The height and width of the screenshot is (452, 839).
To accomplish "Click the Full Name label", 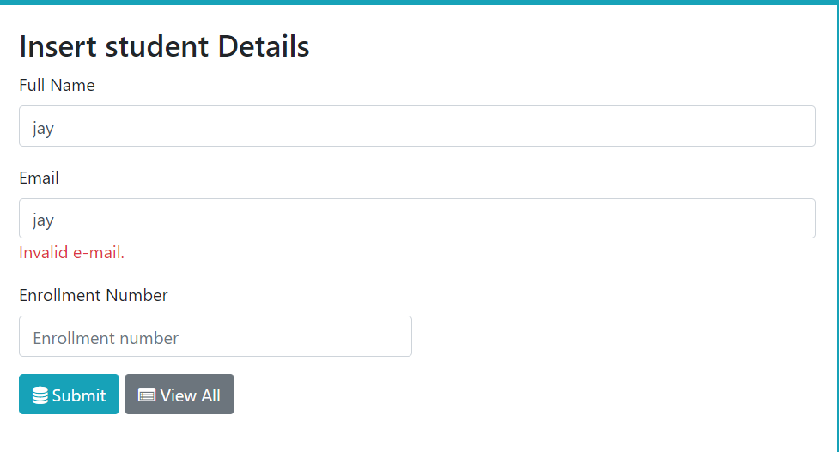I will click(x=57, y=85).
